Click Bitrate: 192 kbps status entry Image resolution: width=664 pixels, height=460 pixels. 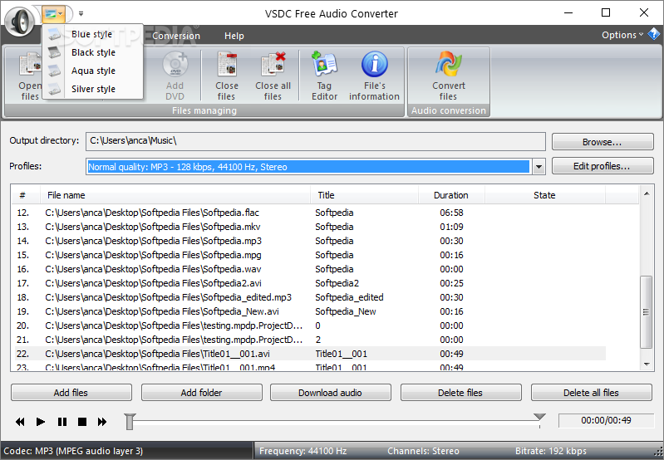[550, 451]
